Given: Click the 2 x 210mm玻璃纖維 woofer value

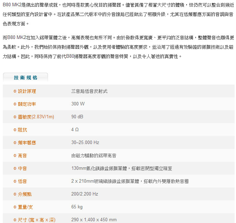Looking at the screenshot, I should pyautogui.click(x=130, y=181).
